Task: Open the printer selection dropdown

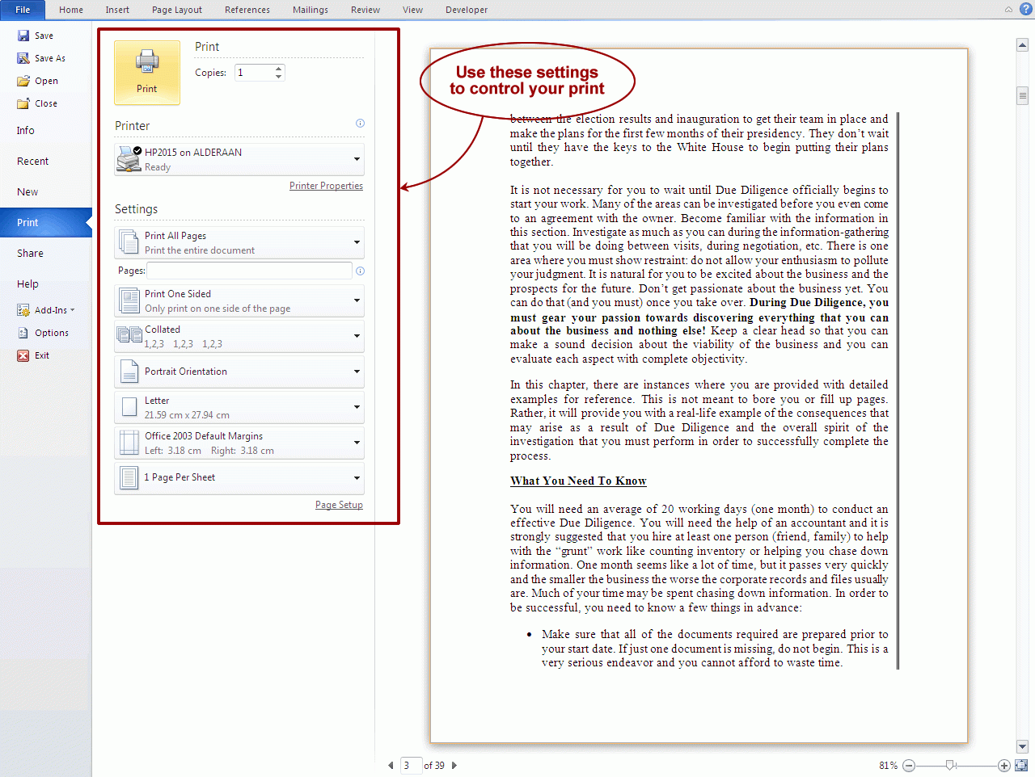Action: [x=356, y=158]
